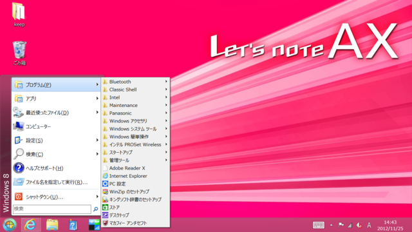Open Action Center flag icon
Viewport: 412px width, 232px height.
[341, 225]
